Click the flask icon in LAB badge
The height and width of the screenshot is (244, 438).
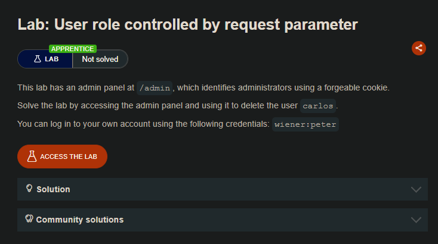coord(37,59)
